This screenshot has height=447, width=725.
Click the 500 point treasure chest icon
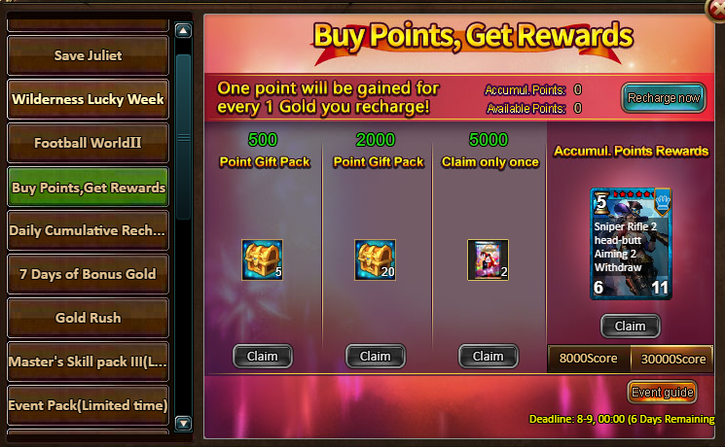point(262,260)
